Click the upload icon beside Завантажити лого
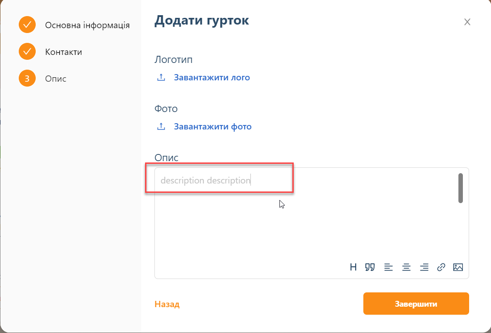The height and width of the screenshot is (333, 491). tap(161, 77)
